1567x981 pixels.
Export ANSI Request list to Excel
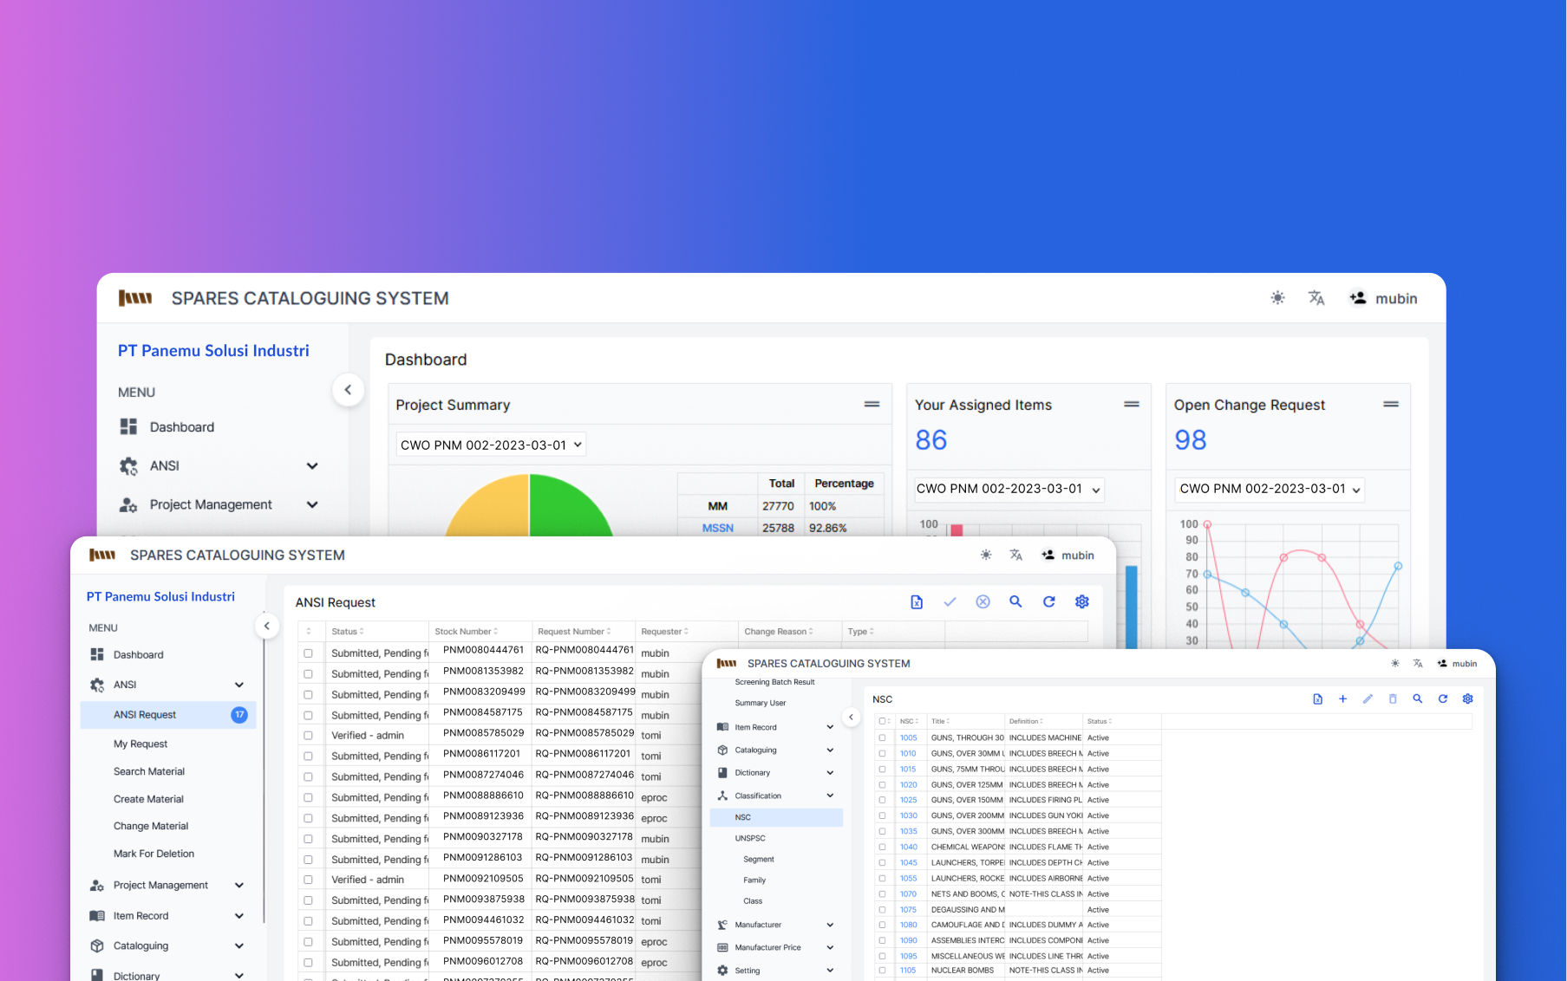pyautogui.click(x=917, y=601)
